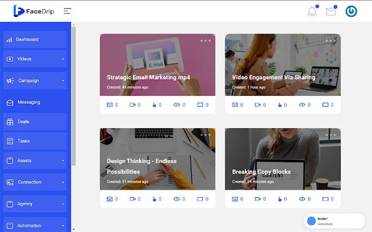The height and width of the screenshot is (232, 372).
Task: Click email count icon on Strategic Email Marketing card
Action: (110, 105)
